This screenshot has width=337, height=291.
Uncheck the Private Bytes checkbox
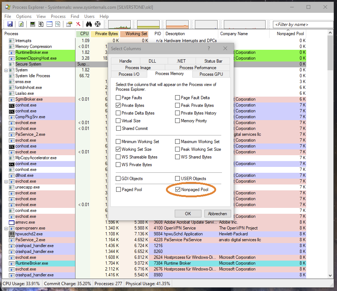point(118,105)
